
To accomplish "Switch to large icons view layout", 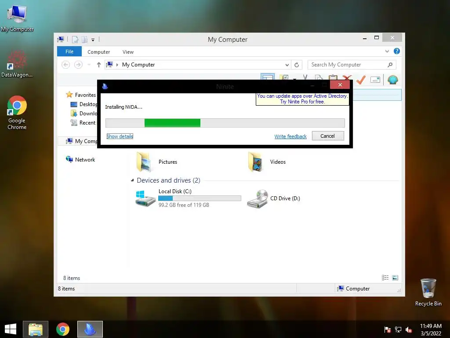I will click(x=395, y=277).
